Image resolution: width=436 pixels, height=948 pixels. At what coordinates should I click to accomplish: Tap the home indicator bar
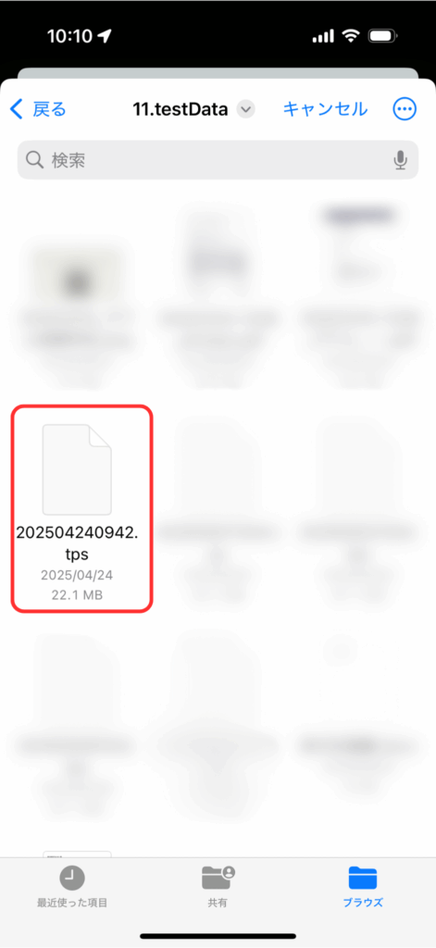tap(218, 936)
